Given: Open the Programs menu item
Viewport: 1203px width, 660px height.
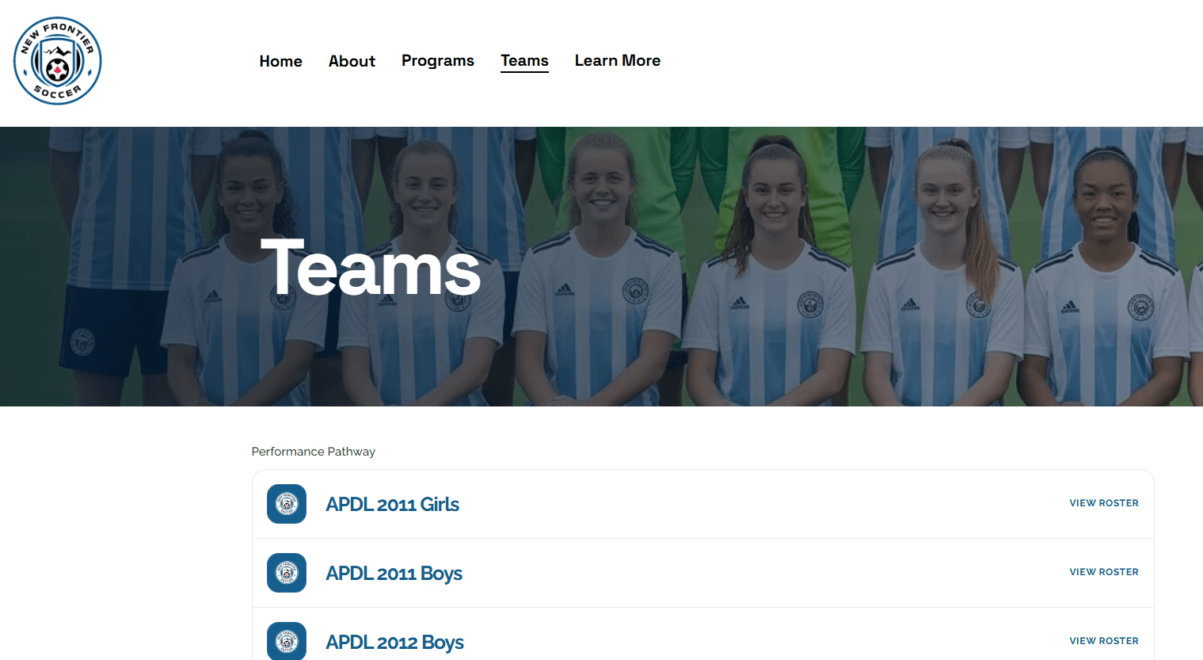Looking at the screenshot, I should coord(438,61).
